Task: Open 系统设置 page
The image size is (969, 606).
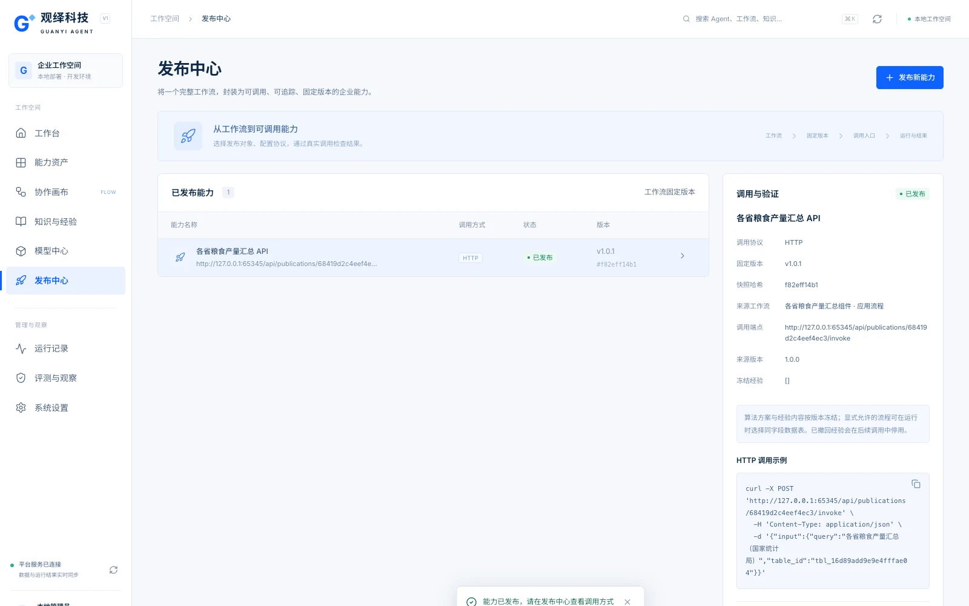Action: [65, 408]
